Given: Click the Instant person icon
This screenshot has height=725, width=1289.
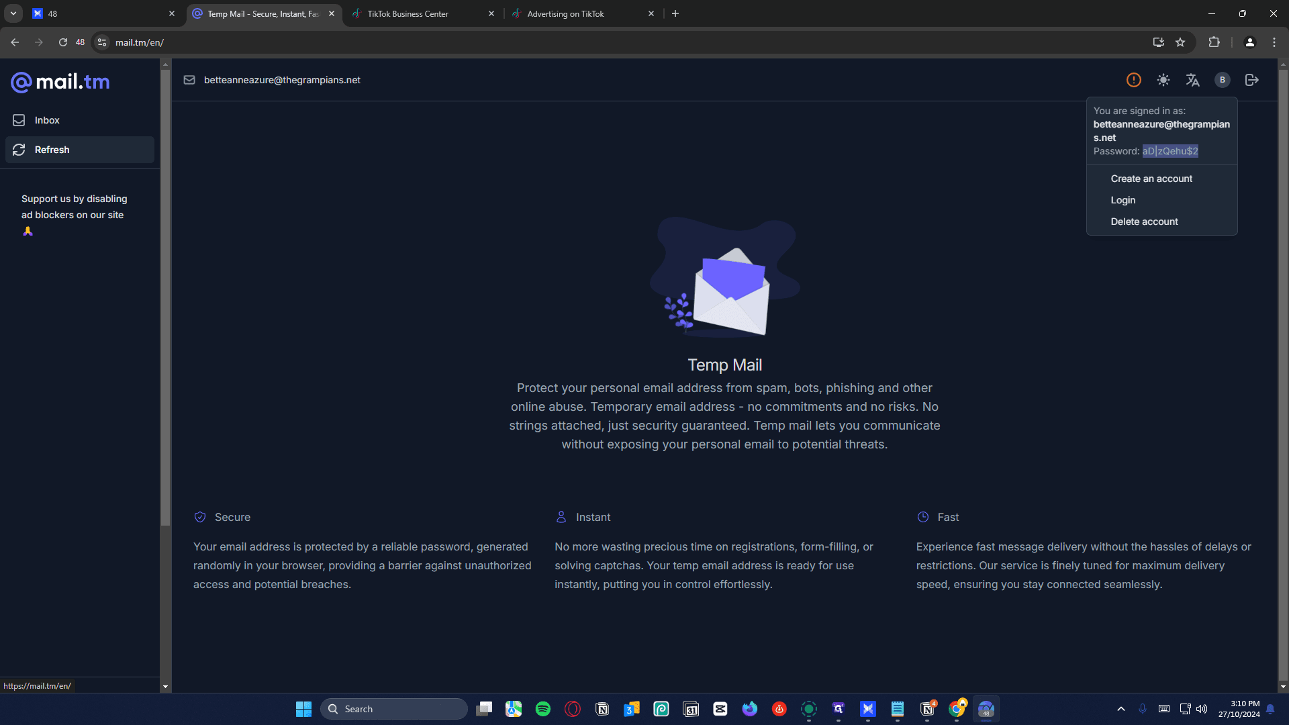Looking at the screenshot, I should [561, 517].
